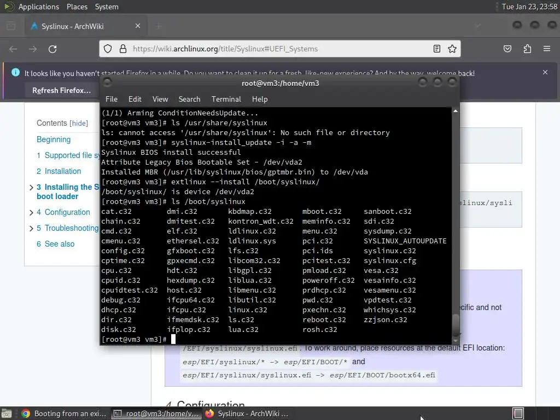Expand the Troubleshooting contents chevron
This screenshot has height=420, width=560.
coord(31,229)
